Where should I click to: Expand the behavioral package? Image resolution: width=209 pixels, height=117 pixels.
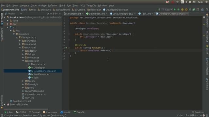coord(20,41)
